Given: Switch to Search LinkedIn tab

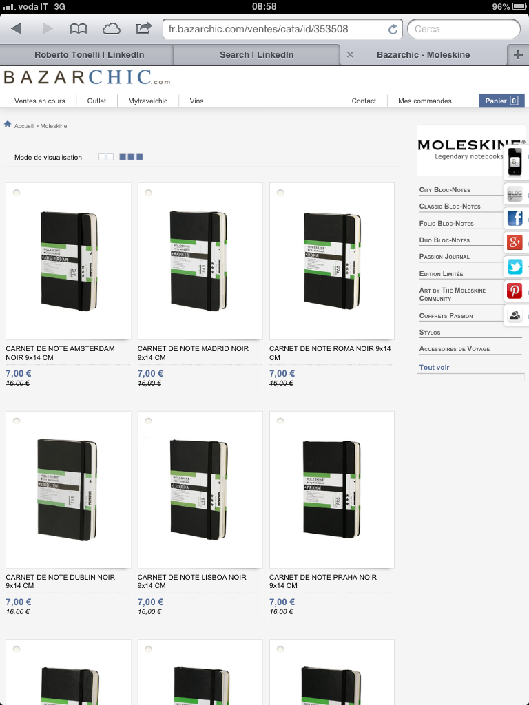Looking at the screenshot, I should coord(256,55).
